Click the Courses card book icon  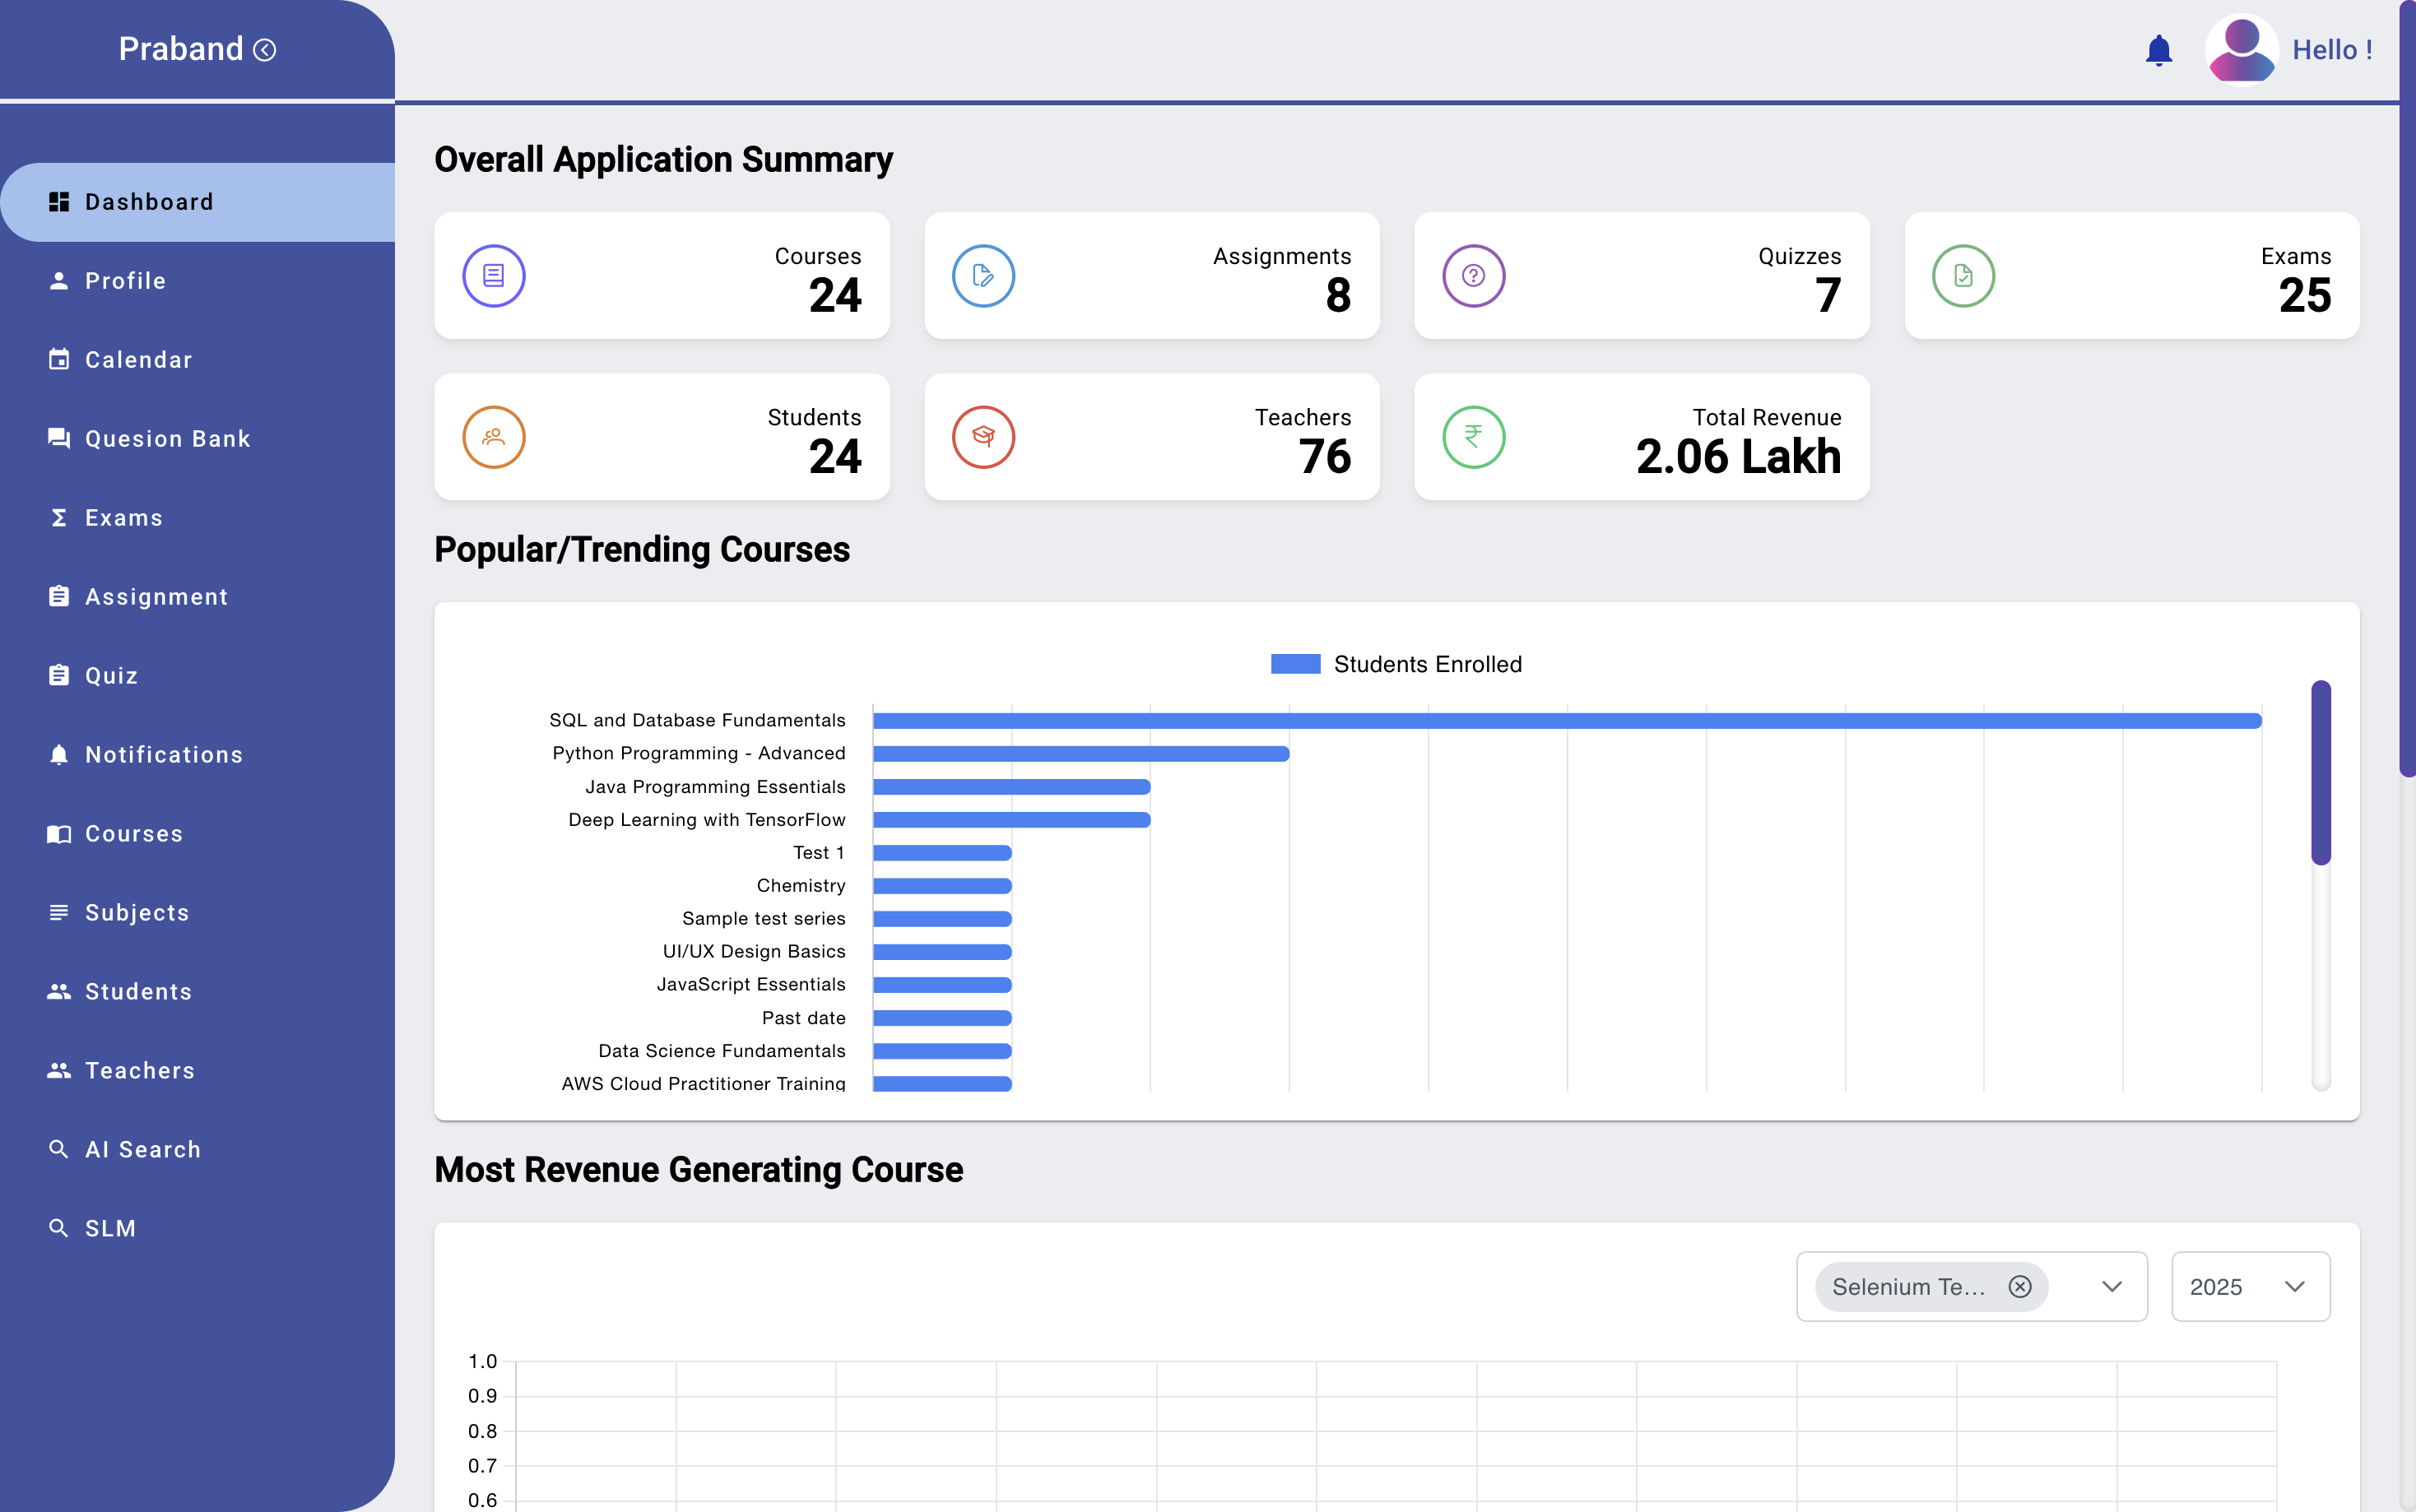pyautogui.click(x=493, y=276)
